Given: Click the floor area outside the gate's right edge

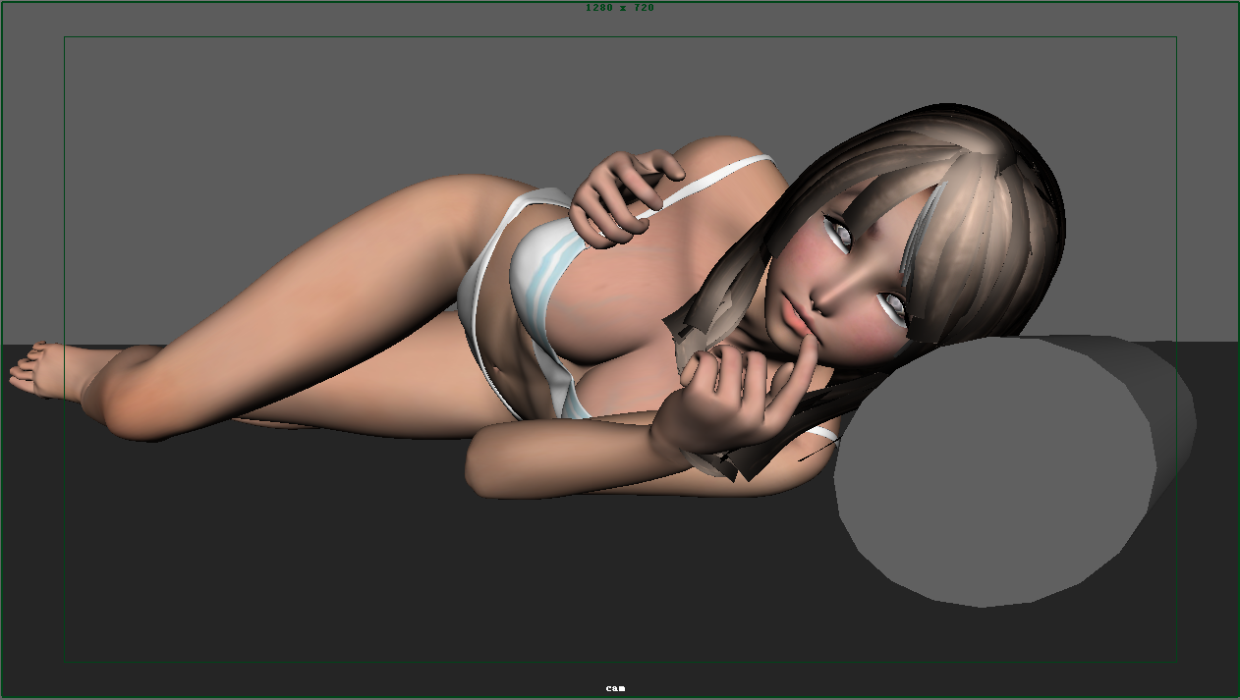Looking at the screenshot, I should coord(1209,540).
